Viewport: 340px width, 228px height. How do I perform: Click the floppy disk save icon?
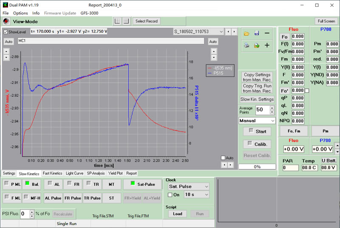257,33
